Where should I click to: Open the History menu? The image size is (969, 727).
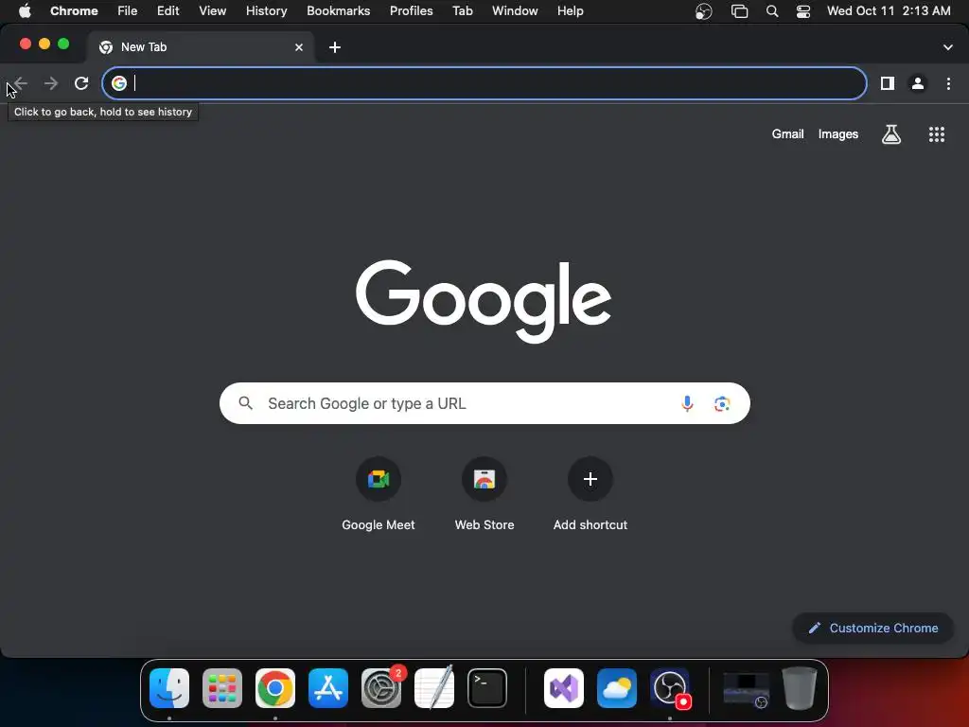tap(266, 10)
